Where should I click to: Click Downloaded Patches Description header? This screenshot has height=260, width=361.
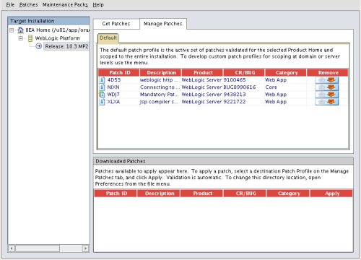(159, 194)
